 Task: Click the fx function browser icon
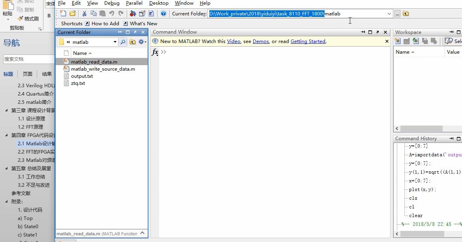tap(155, 53)
